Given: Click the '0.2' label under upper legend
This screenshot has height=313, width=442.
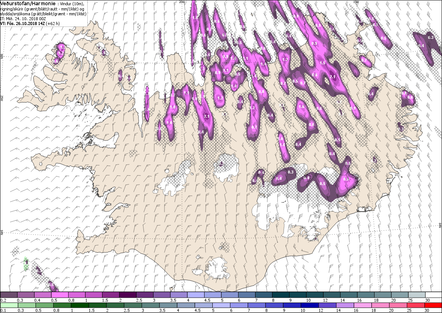Looking at the screenshot, I should 3,300.
